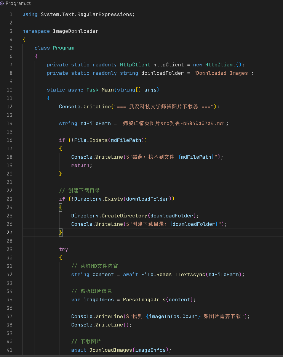The image size is (283, 357).
Task: Click the 'return' keyword on line 19
Action: [80, 165]
